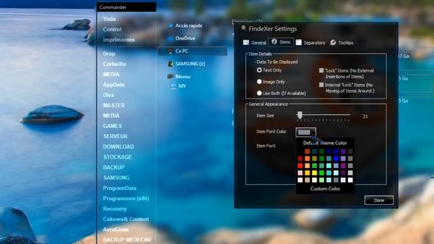Open BACKUP MEDECINE in Commander list

point(127,239)
